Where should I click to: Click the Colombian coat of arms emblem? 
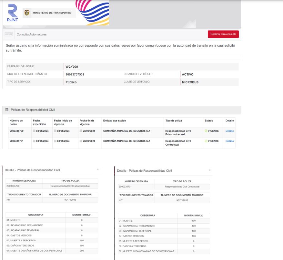(27, 13)
